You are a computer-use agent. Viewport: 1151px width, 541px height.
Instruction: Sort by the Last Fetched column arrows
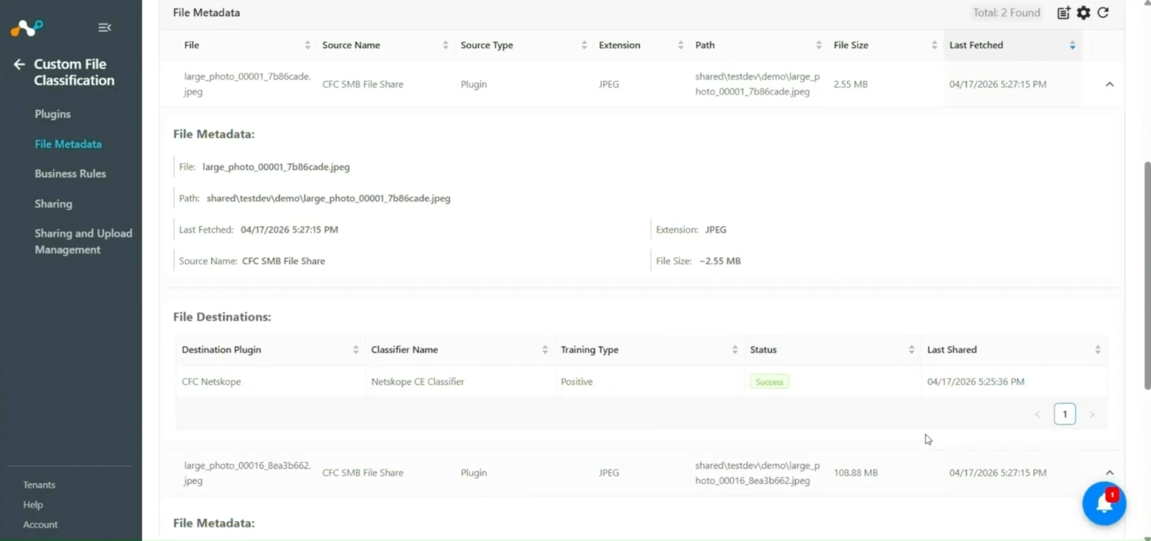(1072, 45)
